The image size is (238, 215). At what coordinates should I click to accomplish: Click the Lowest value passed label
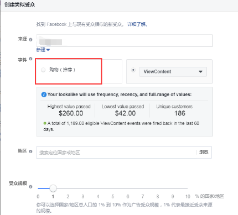pos(123,107)
